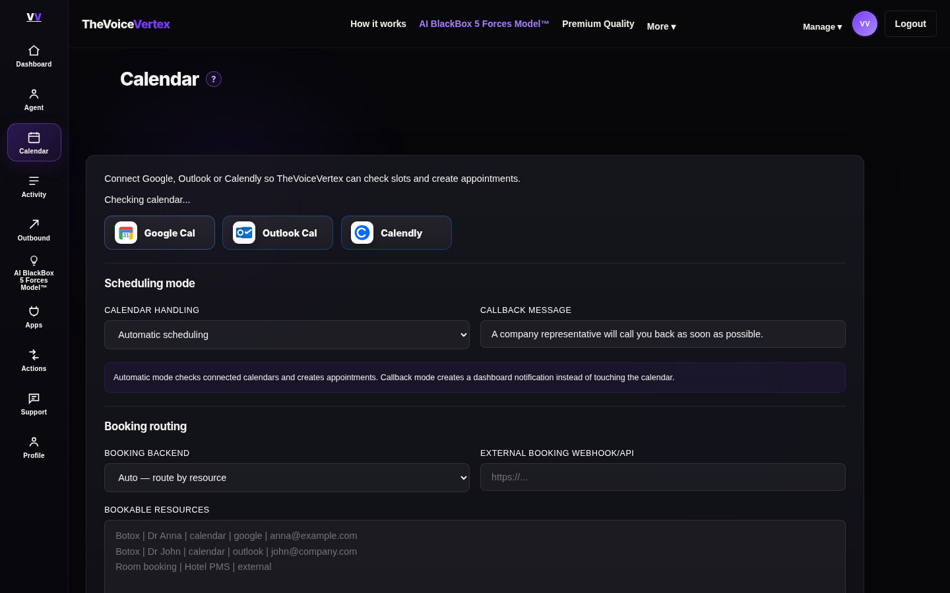Click the Calendar help question mark
950x593 pixels.
[x=214, y=79]
